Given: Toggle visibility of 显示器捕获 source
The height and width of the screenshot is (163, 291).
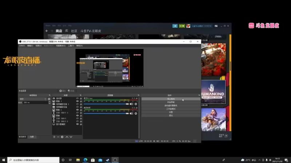Looking at the screenshot, I should click(x=77, y=124).
